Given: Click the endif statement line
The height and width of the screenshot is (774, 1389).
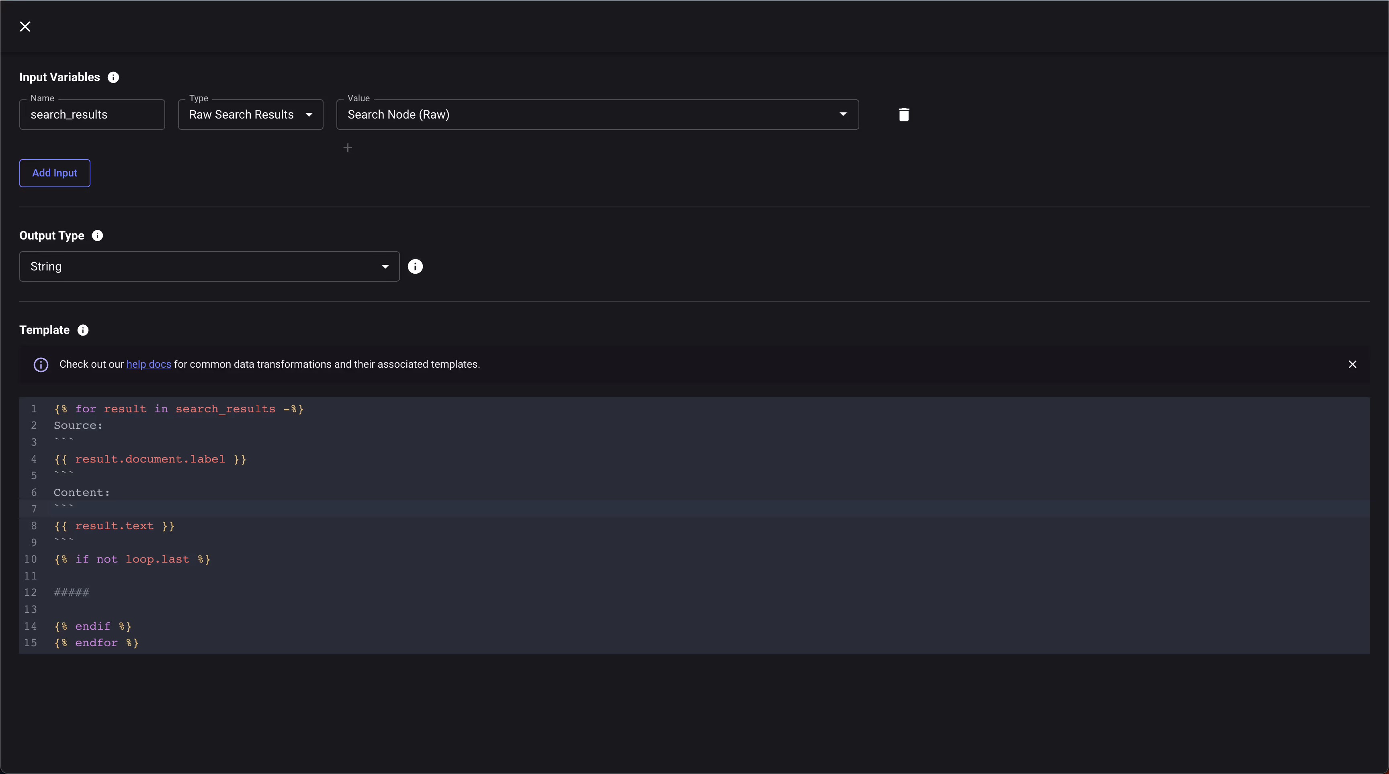Looking at the screenshot, I should coord(93,627).
